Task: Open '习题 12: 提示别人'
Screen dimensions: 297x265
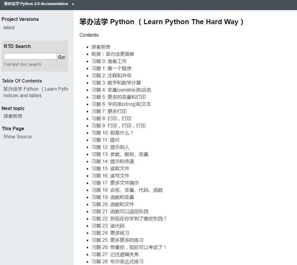Action: click(110, 147)
